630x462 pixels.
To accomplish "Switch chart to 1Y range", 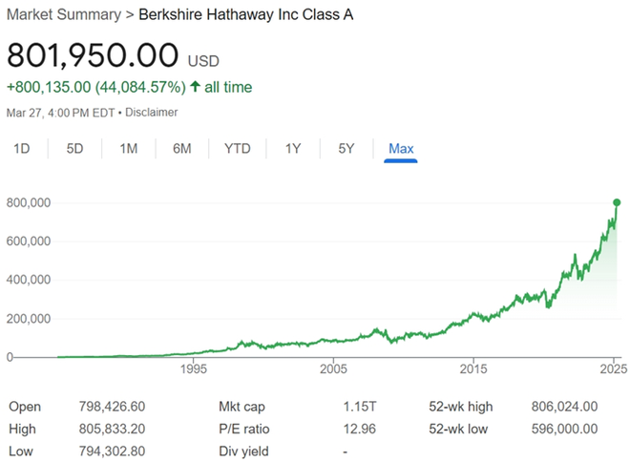I will 293,148.
